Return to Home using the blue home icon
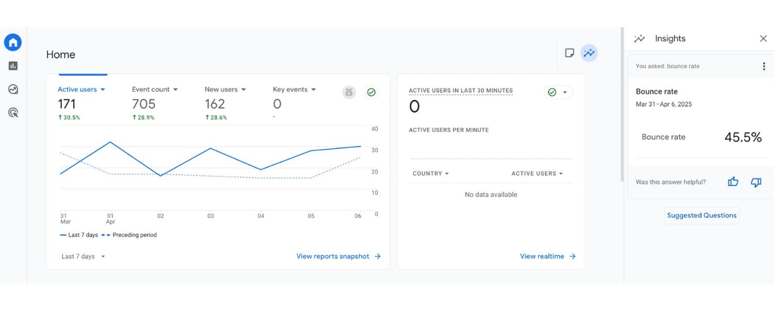This screenshot has width=774, height=309. (12, 42)
